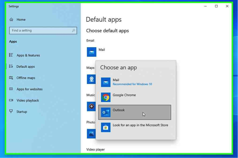
Task: Click the Music player default app icon
Action: tap(91, 107)
